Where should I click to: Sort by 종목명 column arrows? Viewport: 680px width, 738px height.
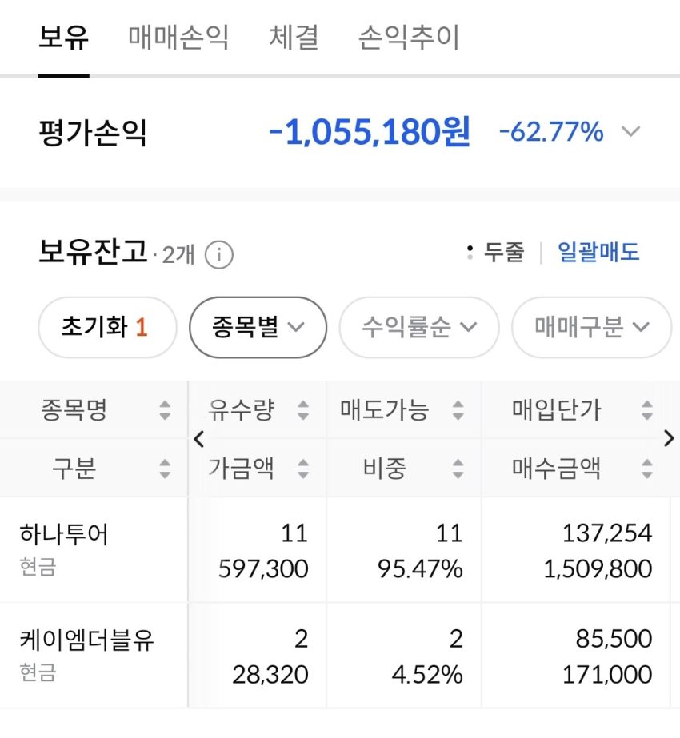[164, 410]
